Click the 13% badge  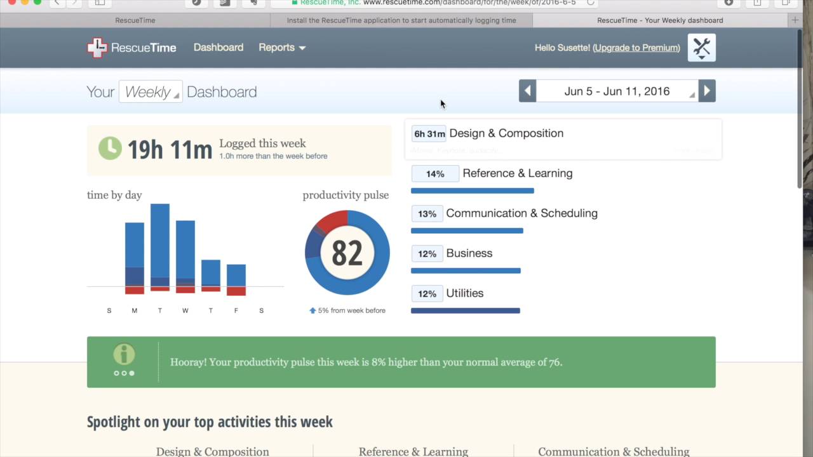click(x=427, y=214)
